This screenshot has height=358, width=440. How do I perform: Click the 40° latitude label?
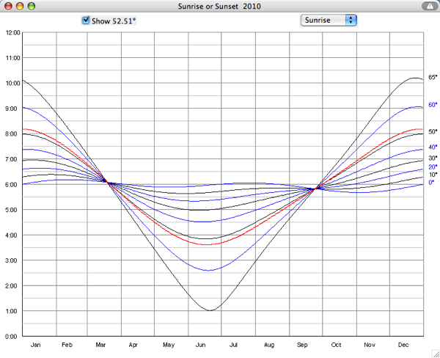click(x=433, y=147)
